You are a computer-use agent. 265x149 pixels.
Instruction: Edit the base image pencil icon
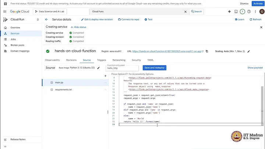pyautogui.click(x=99, y=68)
